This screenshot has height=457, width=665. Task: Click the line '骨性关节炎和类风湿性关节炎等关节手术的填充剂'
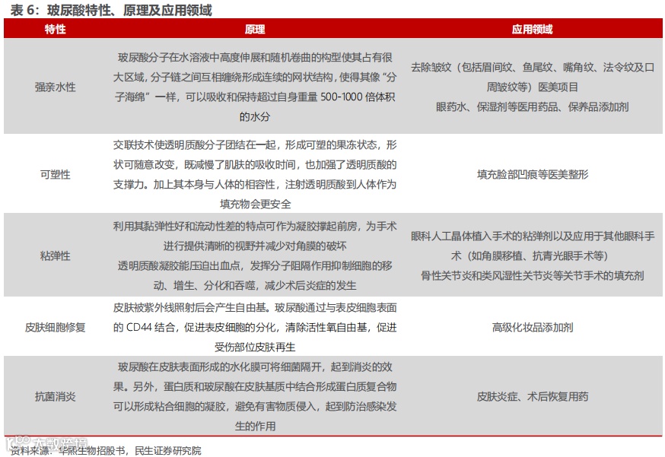[x=533, y=275]
